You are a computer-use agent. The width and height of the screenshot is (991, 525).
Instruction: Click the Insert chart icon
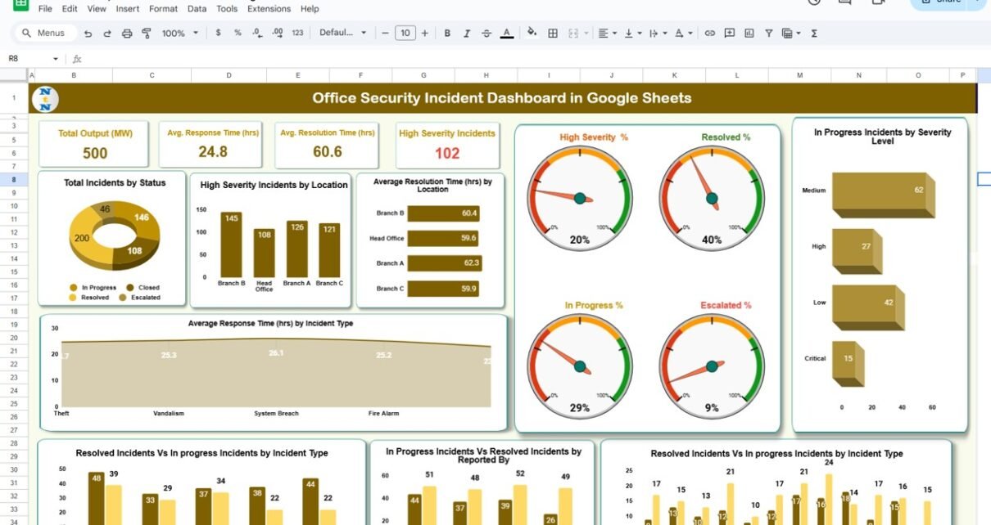pos(749,34)
